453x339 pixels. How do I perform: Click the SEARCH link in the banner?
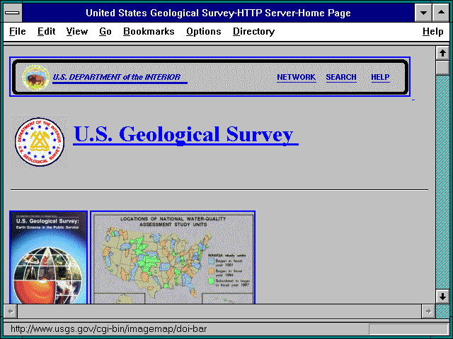pyautogui.click(x=341, y=77)
